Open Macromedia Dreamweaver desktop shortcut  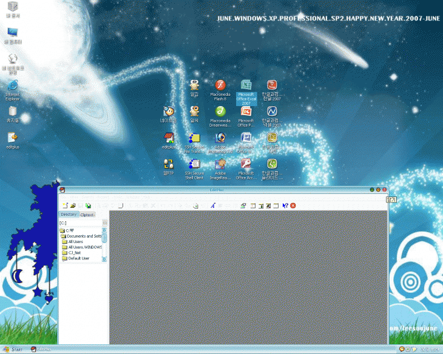pos(220,112)
